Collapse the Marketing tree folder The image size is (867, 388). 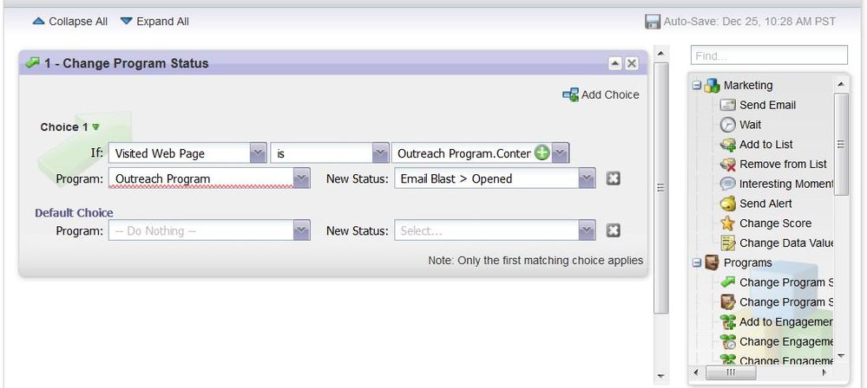point(697,85)
